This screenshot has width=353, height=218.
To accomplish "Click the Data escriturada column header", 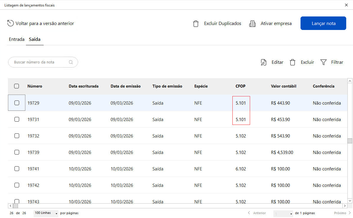I will coord(83,86).
